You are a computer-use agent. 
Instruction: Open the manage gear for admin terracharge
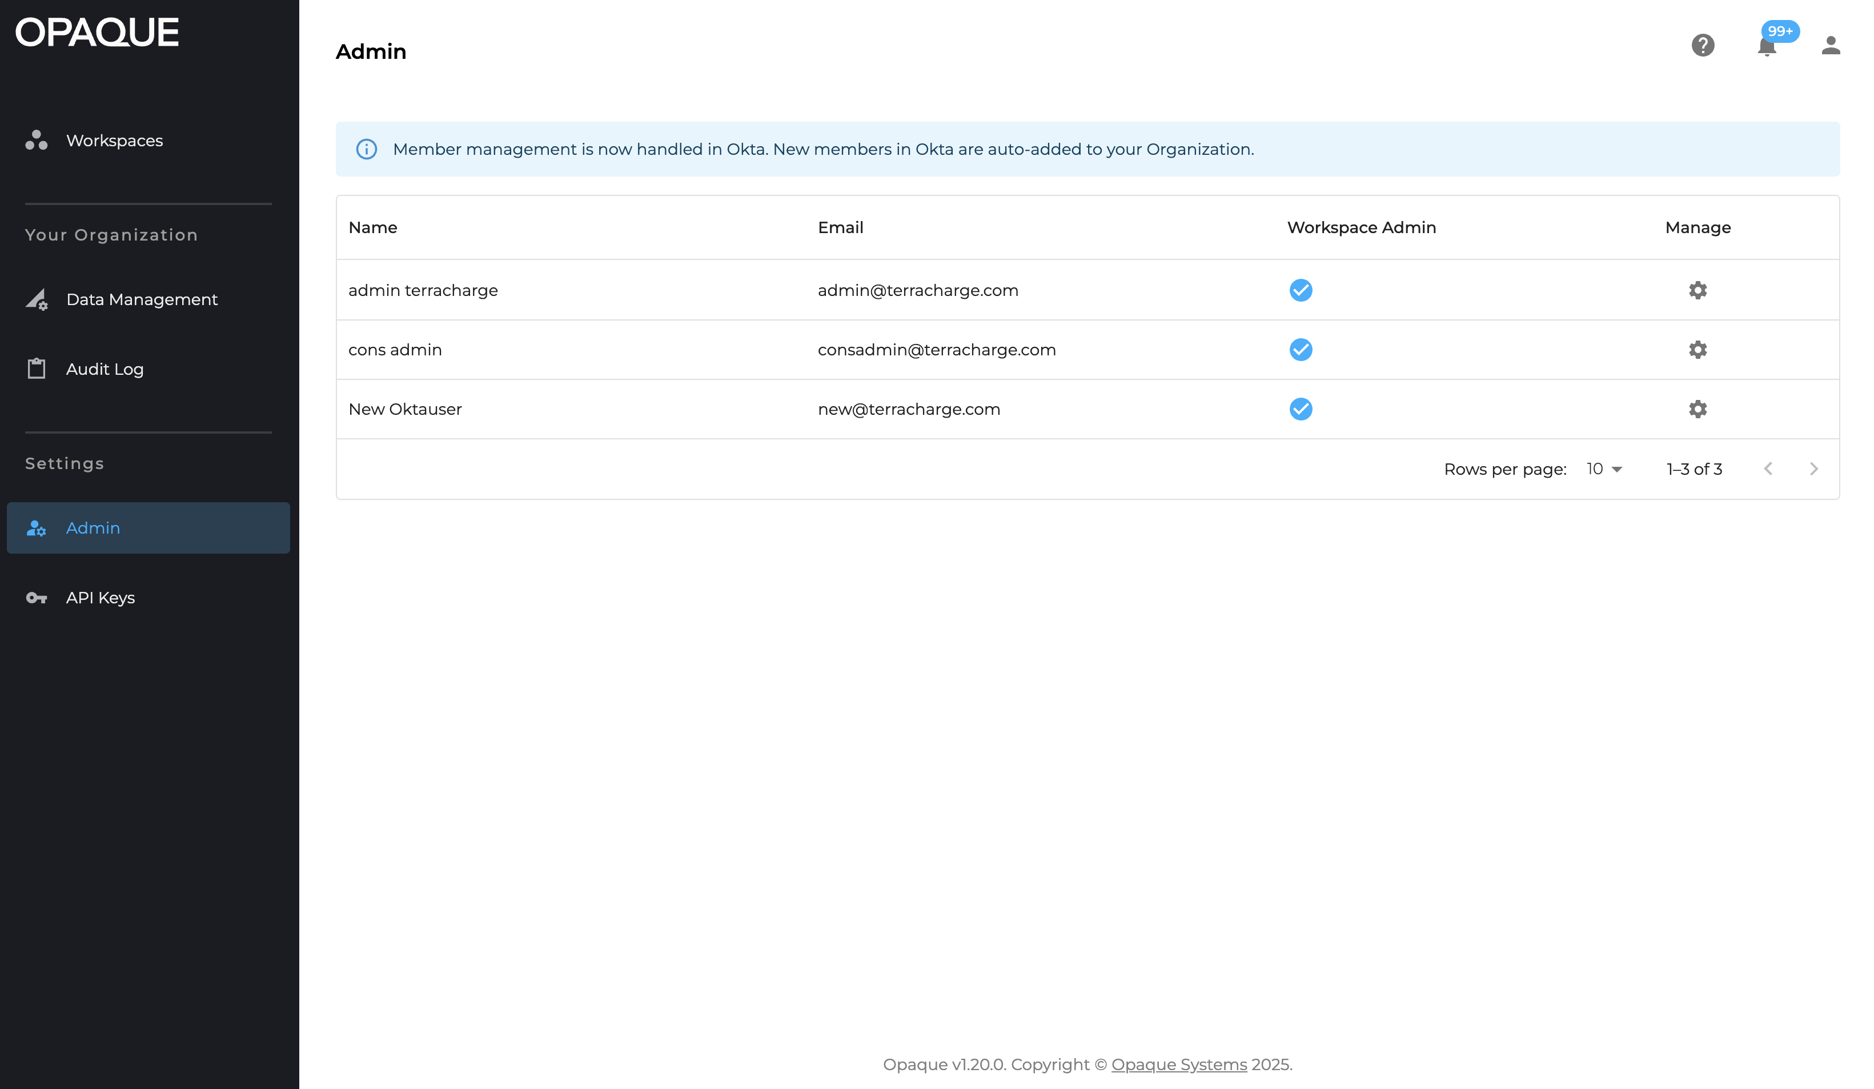tap(1697, 290)
